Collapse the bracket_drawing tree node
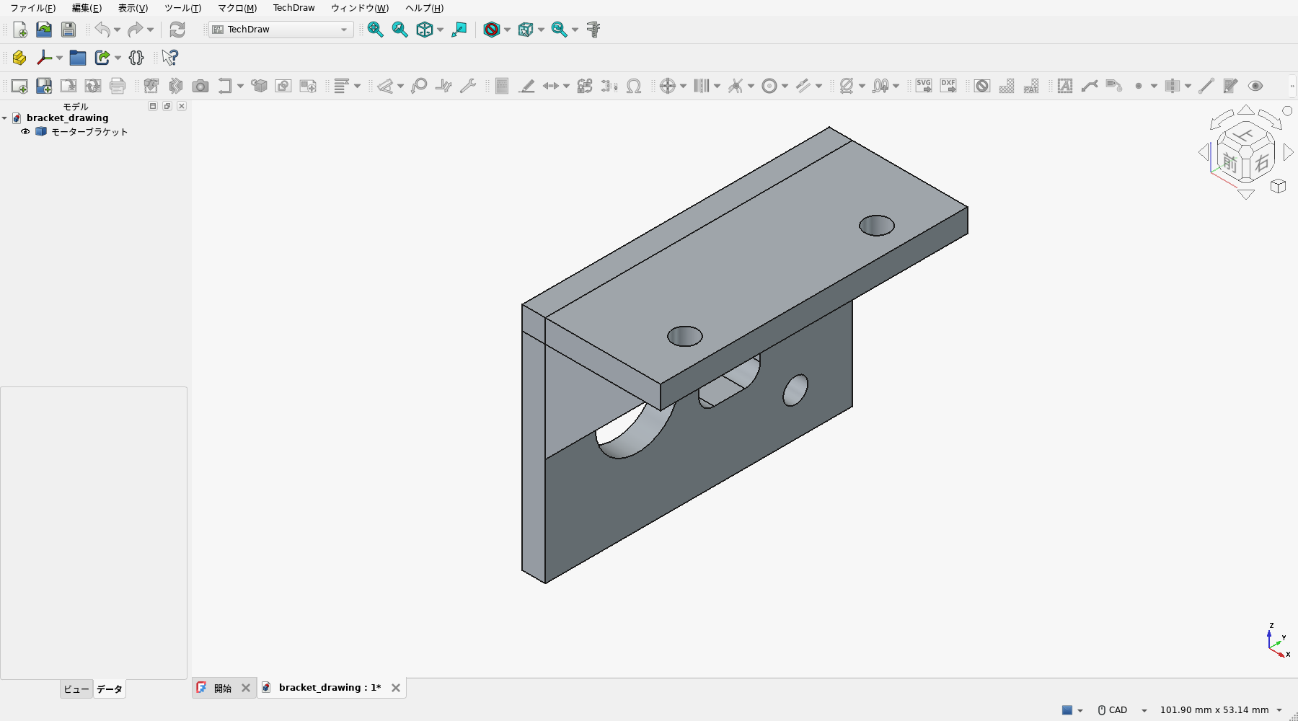Screen dimensions: 1298x721 point(4,118)
